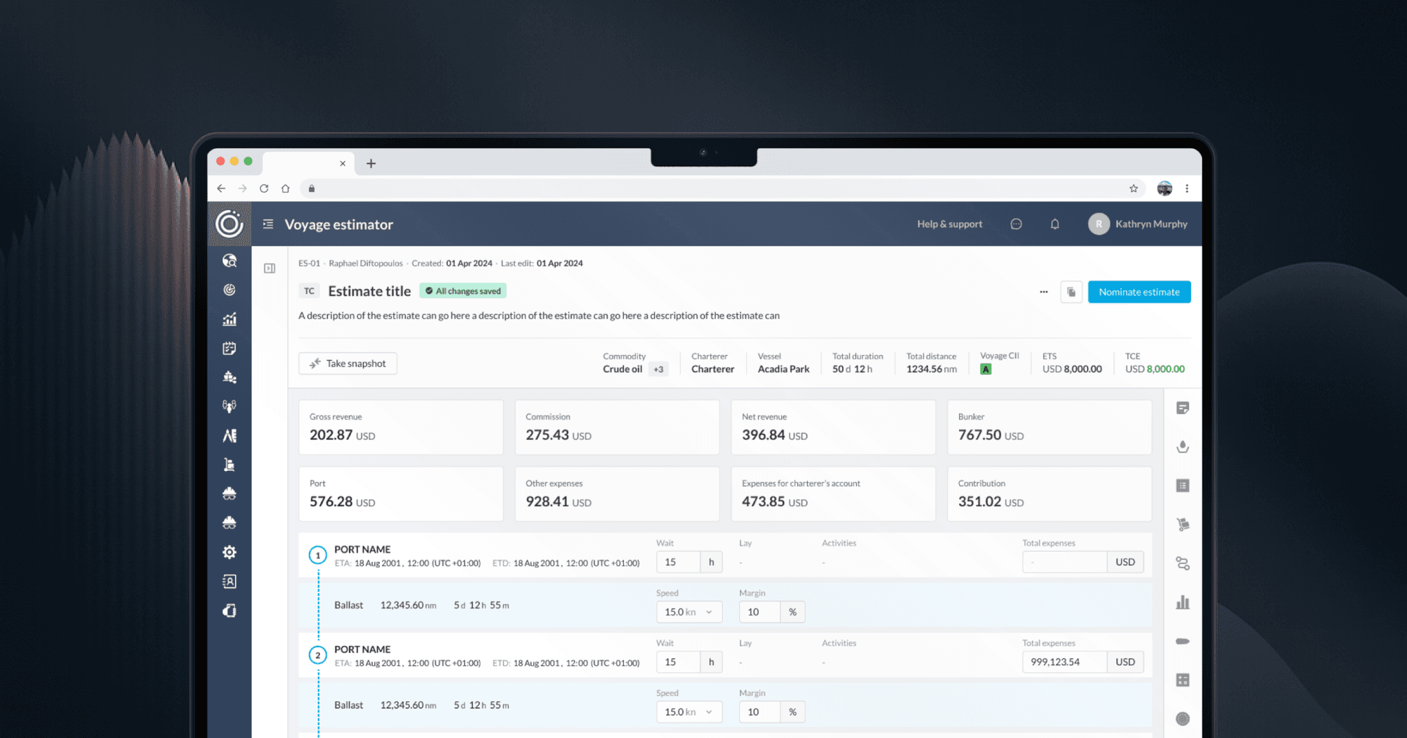This screenshot has height=738, width=1407.
Task: Click the Acadia Park vessel value
Action: [783, 369]
